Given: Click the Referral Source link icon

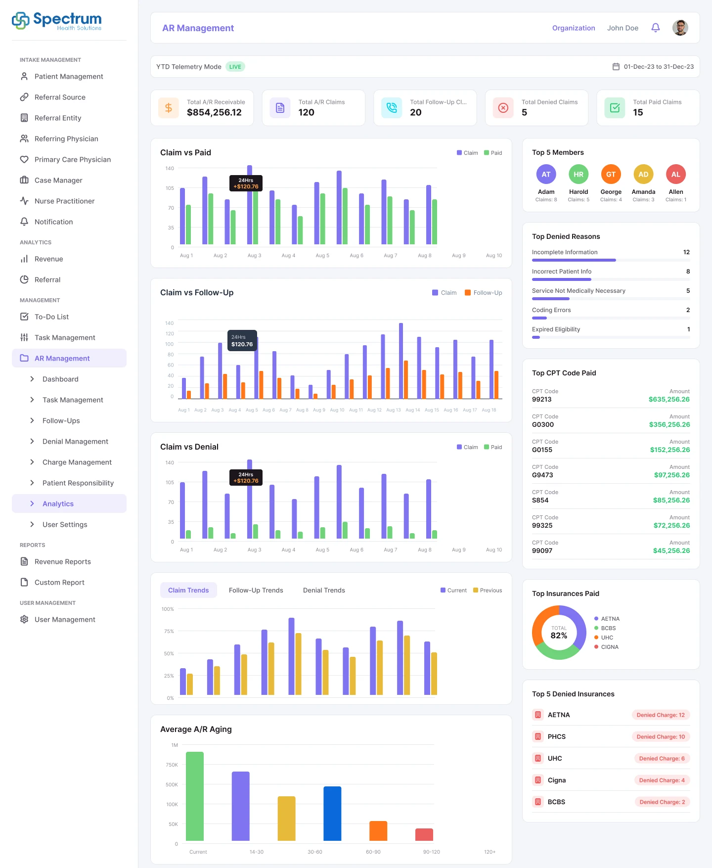Looking at the screenshot, I should [x=24, y=97].
